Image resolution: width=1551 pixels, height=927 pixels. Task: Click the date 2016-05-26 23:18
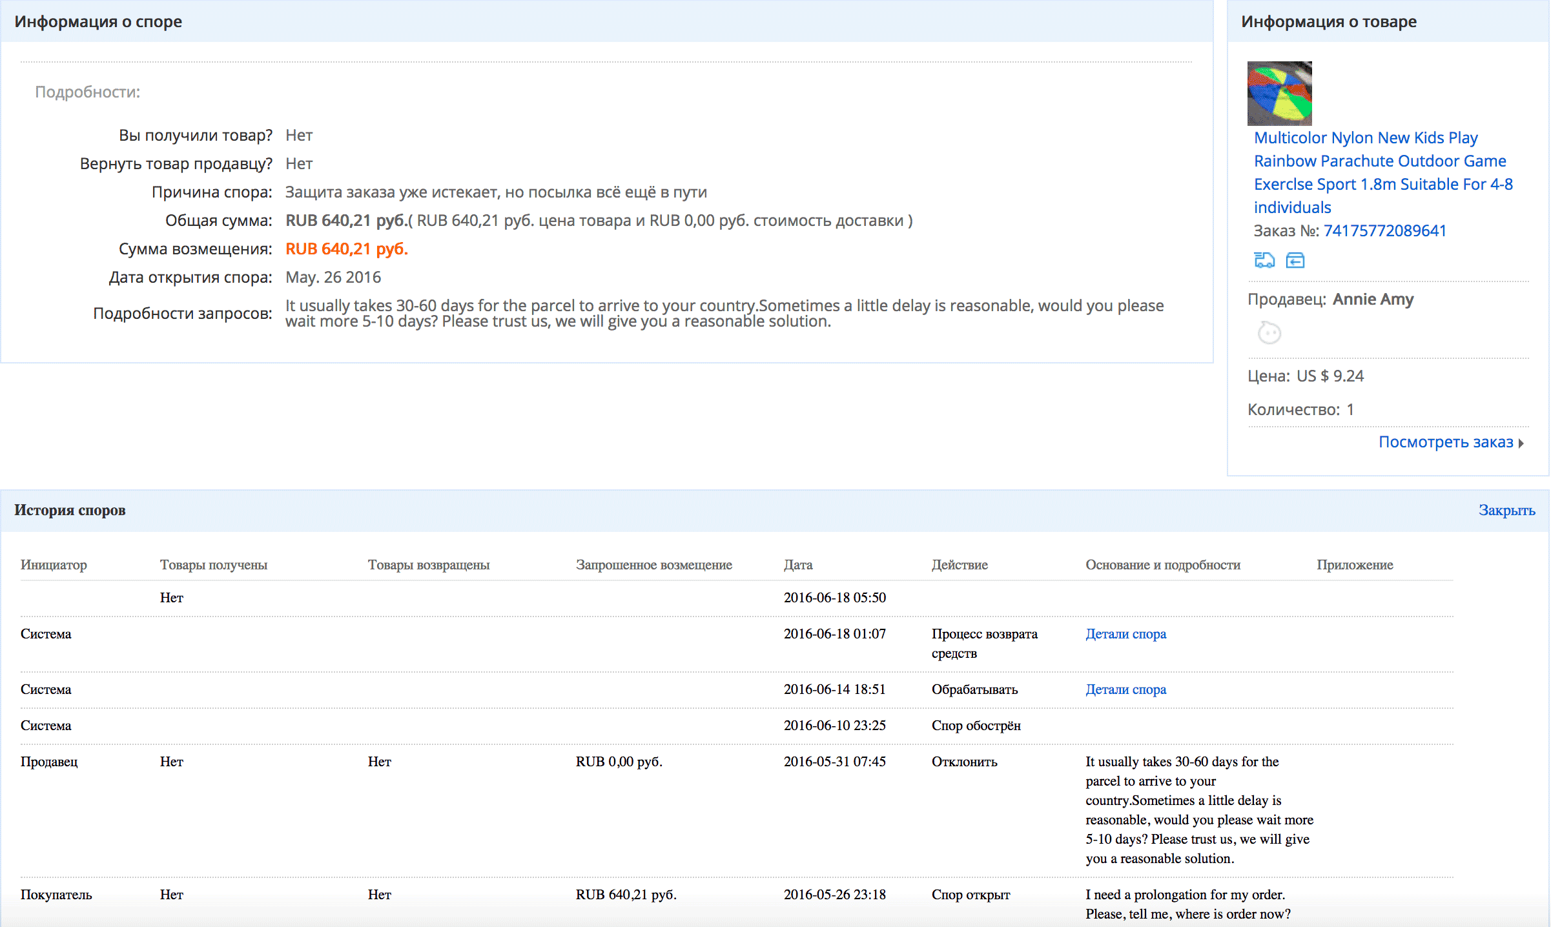tap(835, 895)
